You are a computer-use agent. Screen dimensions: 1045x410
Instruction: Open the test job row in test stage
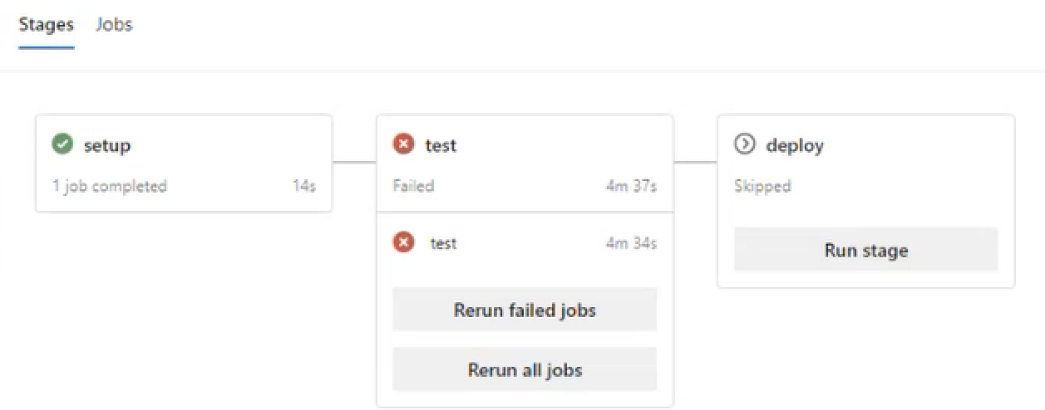(x=444, y=244)
